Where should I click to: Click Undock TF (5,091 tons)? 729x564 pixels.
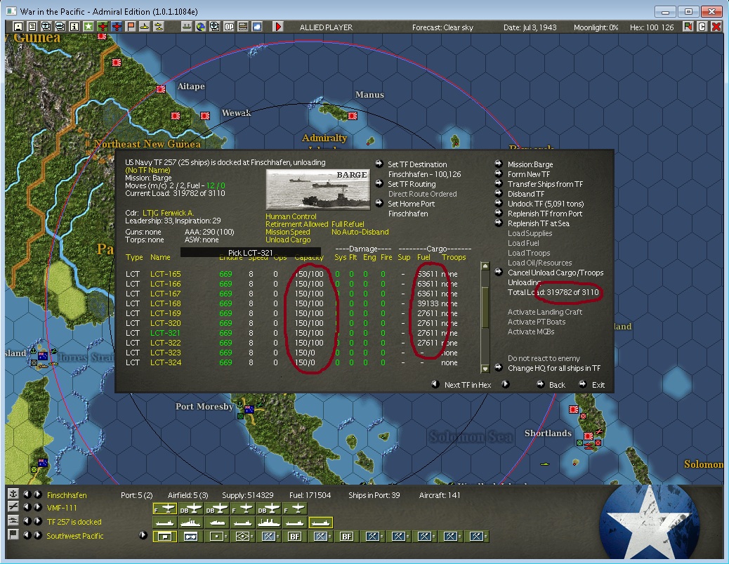click(x=546, y=204)
